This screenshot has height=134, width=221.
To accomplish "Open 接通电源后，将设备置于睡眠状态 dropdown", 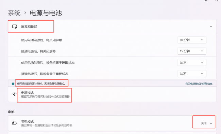I will pyautogui.click(x=192, y=74).
